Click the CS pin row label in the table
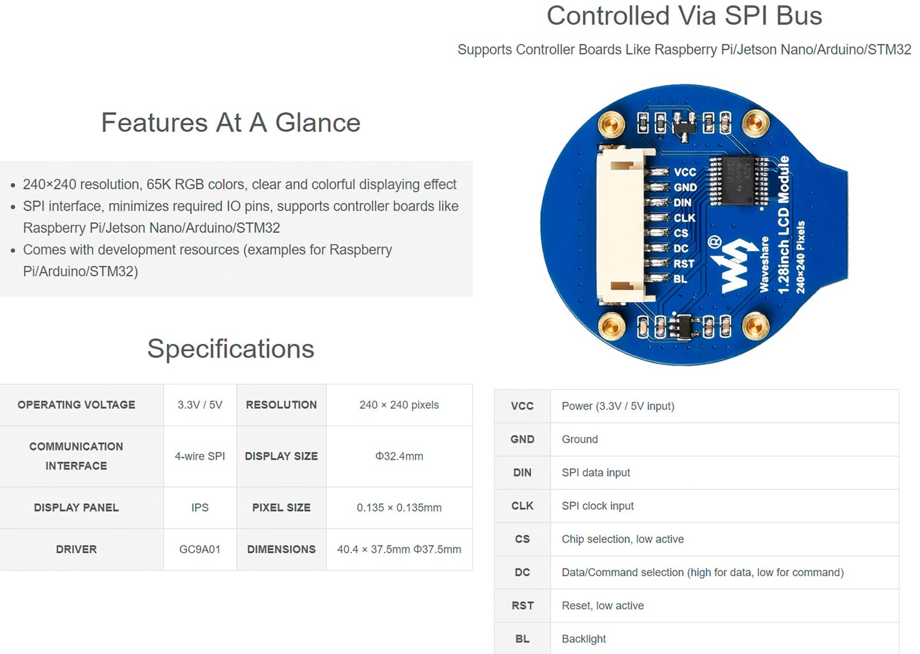The width and height of the screenshot is (920, 654). pyautogui.click(x=523, y=539)
